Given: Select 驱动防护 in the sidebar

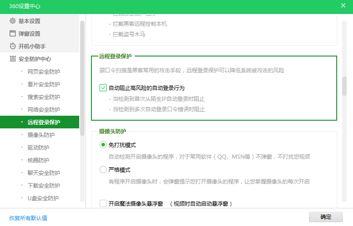Looking at the screenshot, I should [x=38, y=148].
